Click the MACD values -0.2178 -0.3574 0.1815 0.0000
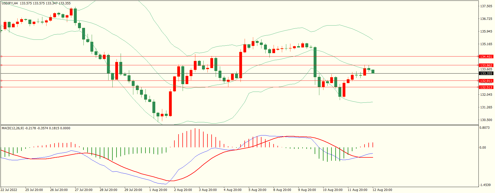The image size is (495, 193). (48, 128)
